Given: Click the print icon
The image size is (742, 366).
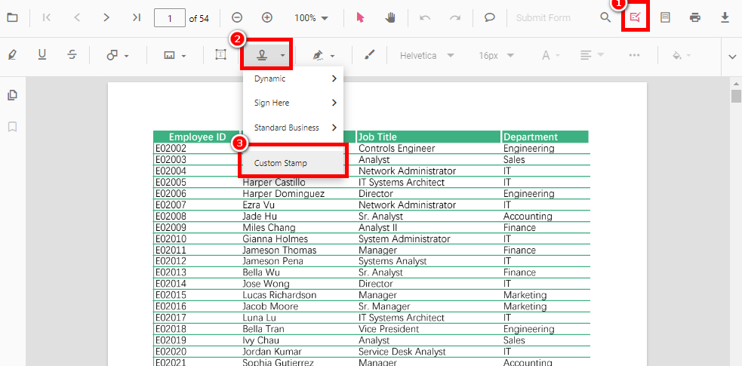Looking at the screenshot, I should (694, 17).
